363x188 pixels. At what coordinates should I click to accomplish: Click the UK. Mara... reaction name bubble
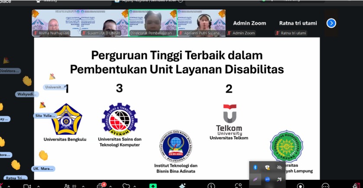[43, 169]
